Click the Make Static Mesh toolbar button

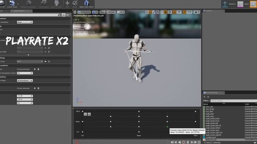point(86,4)
